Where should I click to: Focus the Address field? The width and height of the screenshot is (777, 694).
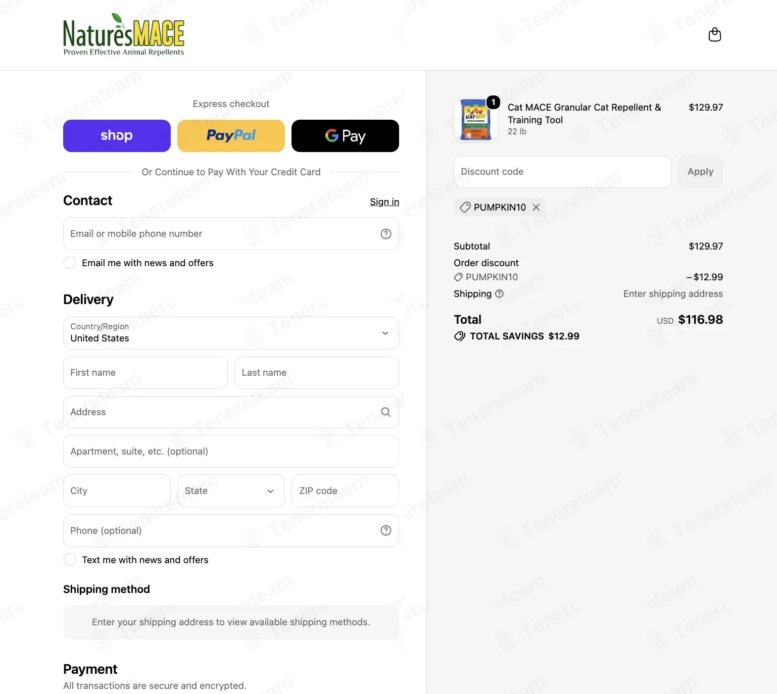pyautogui.click(x=231, y=412)
